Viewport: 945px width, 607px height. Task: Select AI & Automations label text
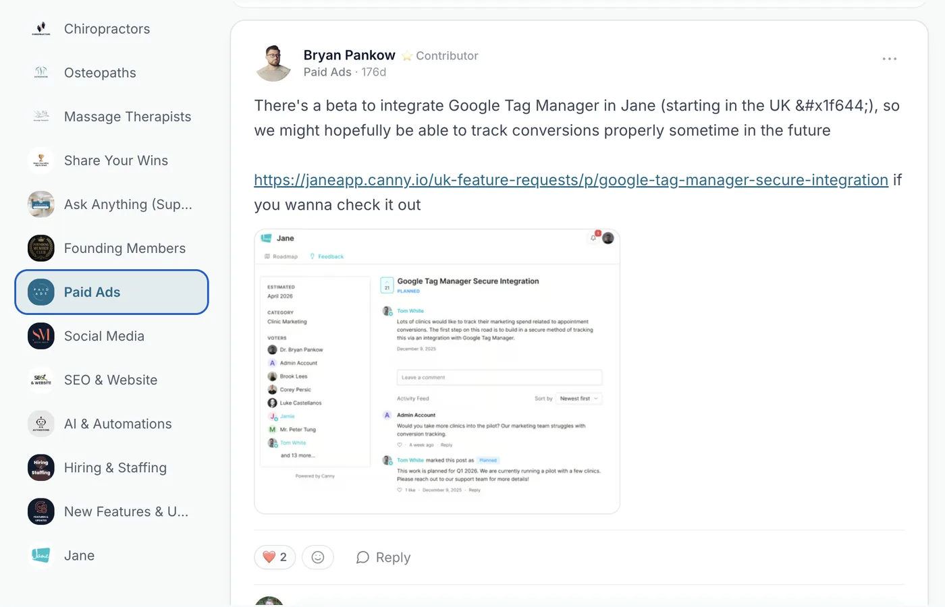[118, 424]
